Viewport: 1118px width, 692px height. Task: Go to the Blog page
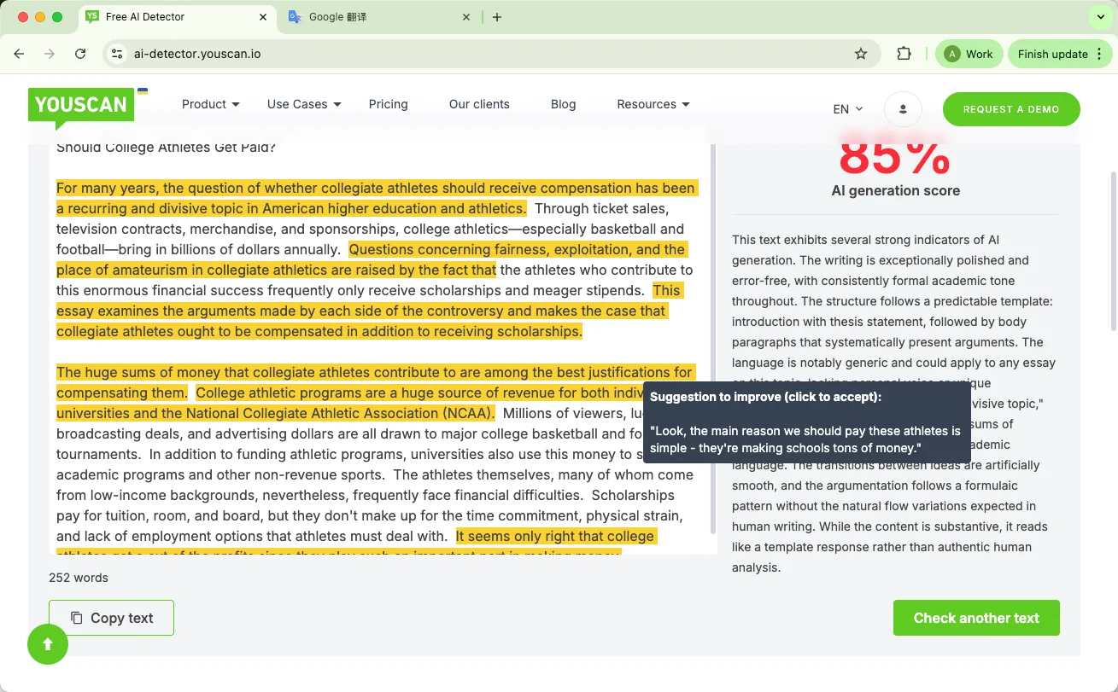[563, 104]
